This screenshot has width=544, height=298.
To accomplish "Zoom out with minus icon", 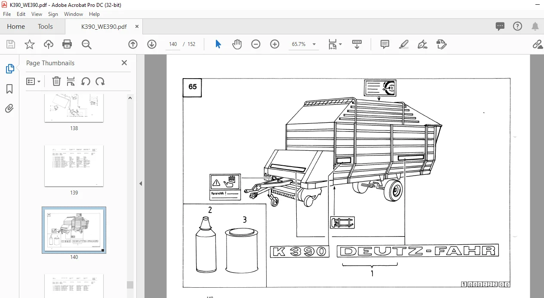I will pos(256,44).
